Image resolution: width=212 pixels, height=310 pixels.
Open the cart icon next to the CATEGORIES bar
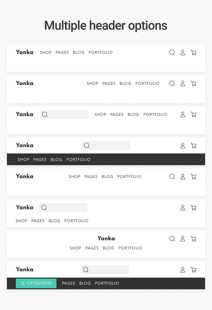pos(193,270)
